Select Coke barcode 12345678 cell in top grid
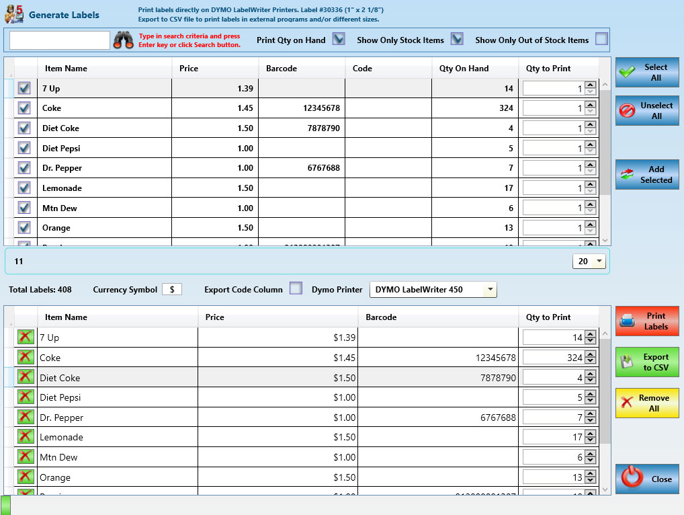Screen dimensions: 684x515 (x=302, y=108)
